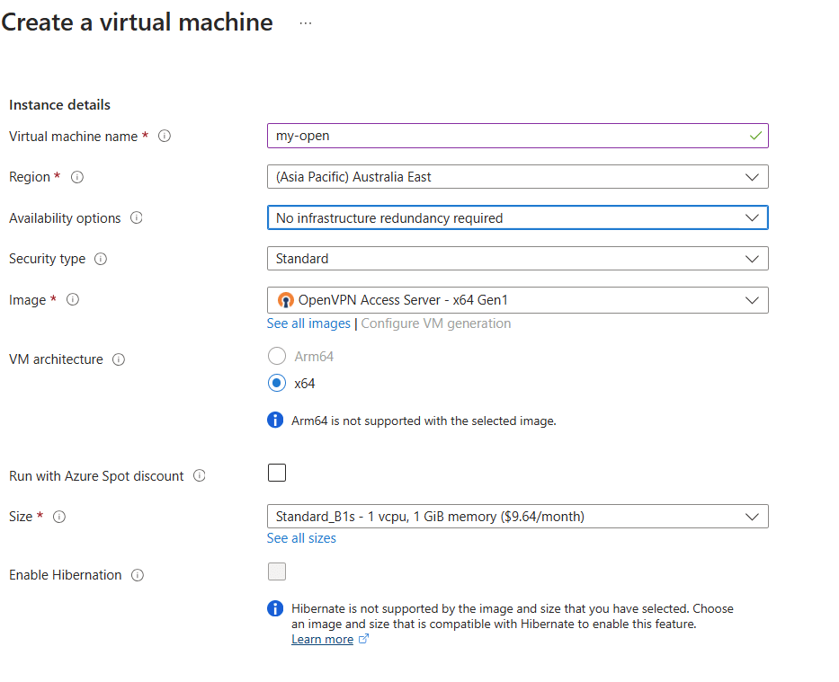Open Learn more hibernation link
The width and height of the screenshot is (839, 682).
322,639
